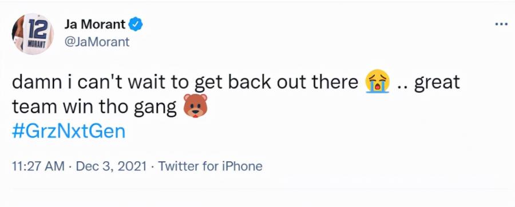Open the Twitter for iPhone source link
Screen dimensions: 515x207
tap(210, 166)
